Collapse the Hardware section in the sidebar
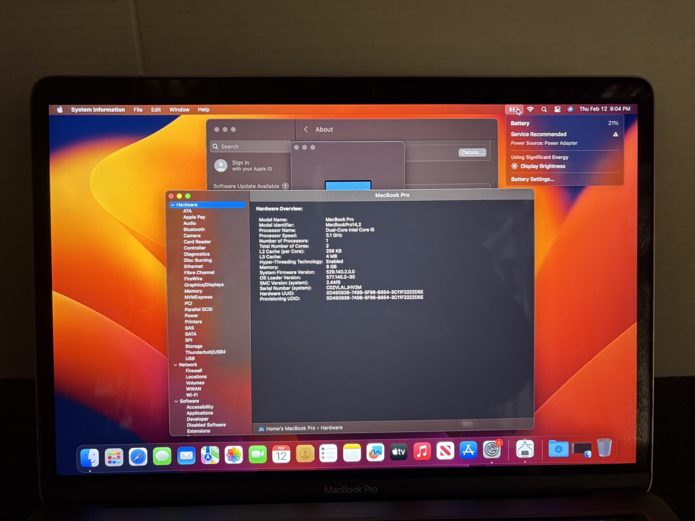The width and height of the screenshot is (695, 521). pos(173,205)
